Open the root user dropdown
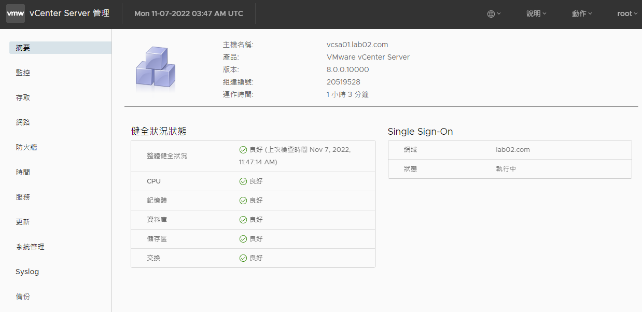 click(627, 14)
